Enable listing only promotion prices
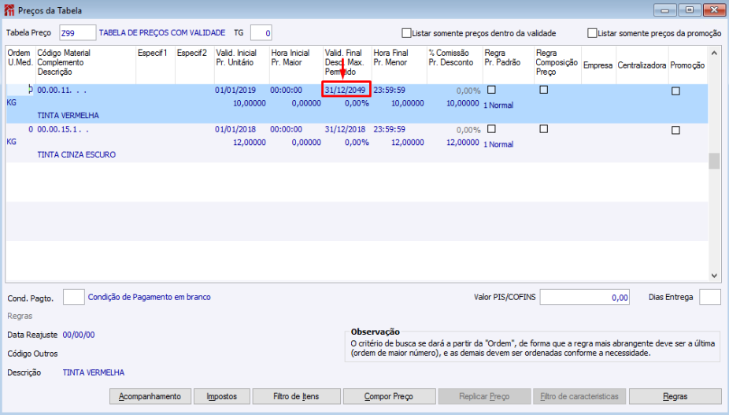The width and height of the screenshot is (729, 415). click(592, 33)
